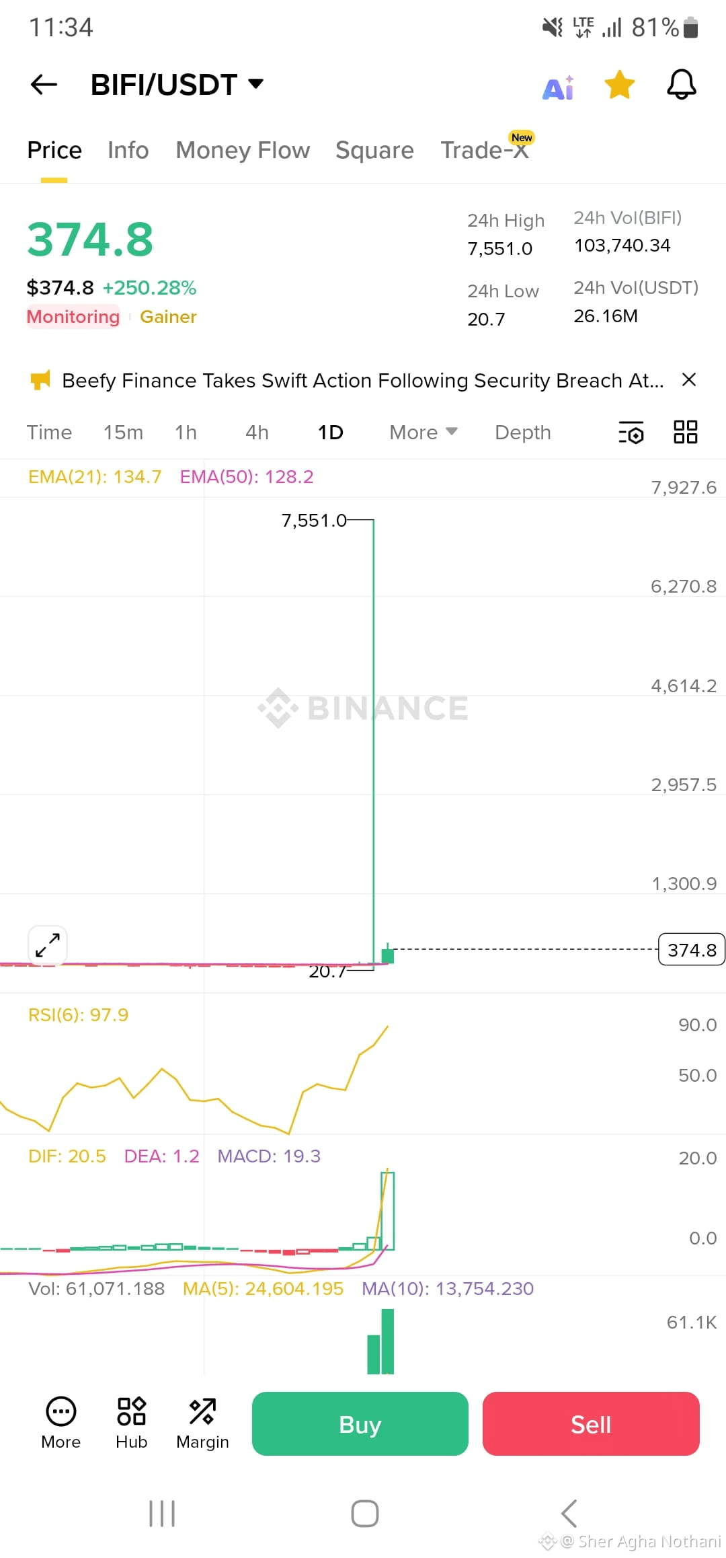Viewport: 726px width, 1558px height.
Task: Go back using the left arrow
Action: point(44,85)
